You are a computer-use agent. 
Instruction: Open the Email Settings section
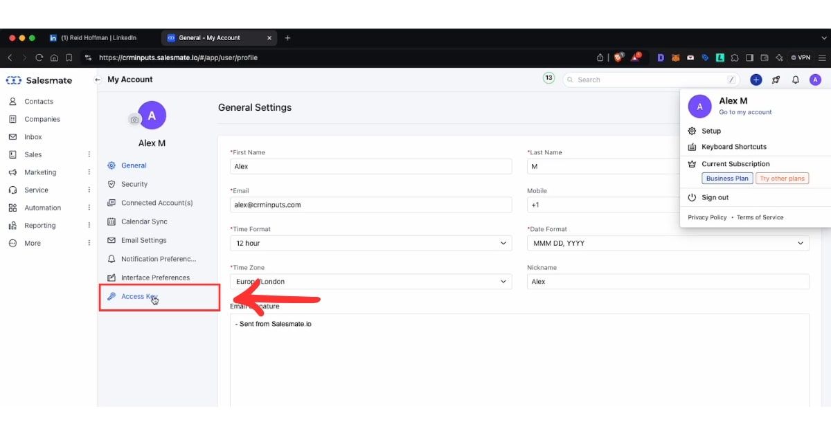click(x=143, y=240)
